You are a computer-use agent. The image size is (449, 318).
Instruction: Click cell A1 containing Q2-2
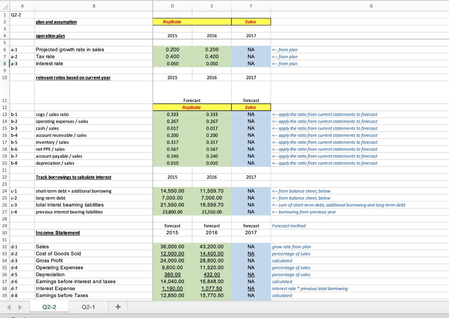(22, 15)
